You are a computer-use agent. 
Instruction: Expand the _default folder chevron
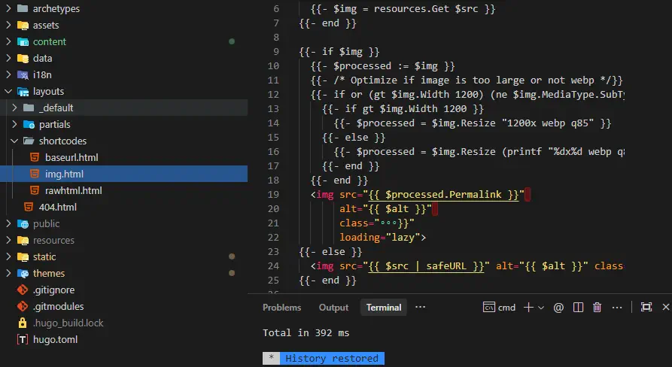[14, 108]
